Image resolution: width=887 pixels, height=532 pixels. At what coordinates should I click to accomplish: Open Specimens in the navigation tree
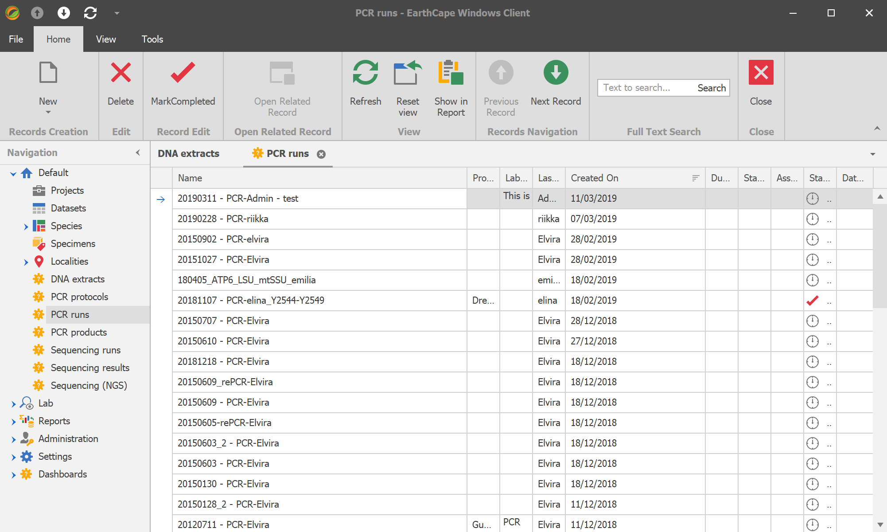tap(73, 243)
